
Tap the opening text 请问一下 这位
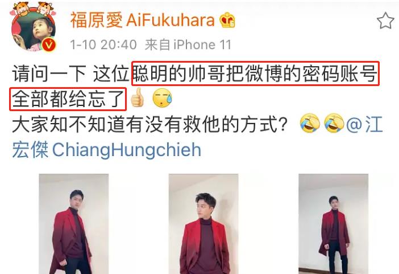pos(70,73)
